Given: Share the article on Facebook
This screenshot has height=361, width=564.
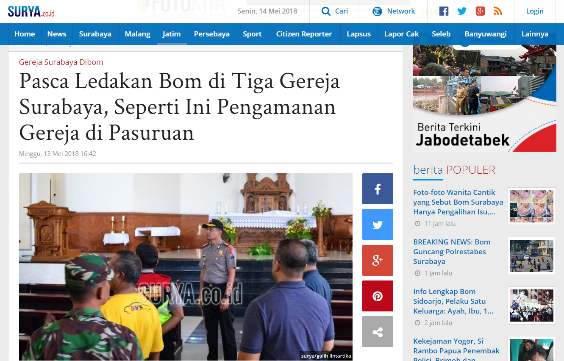Looking at the screenshot, I should [378, 189].
